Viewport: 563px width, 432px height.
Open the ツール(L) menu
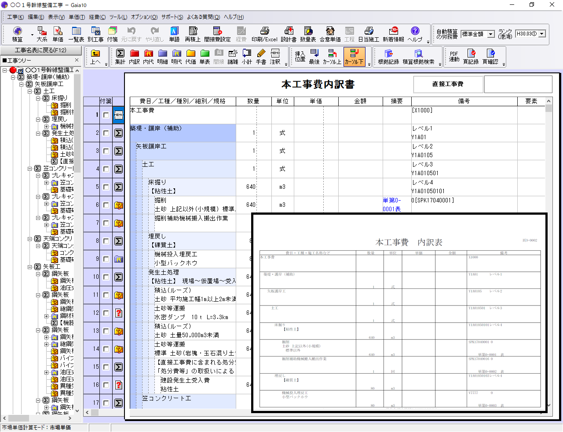(x=118, y=17)
